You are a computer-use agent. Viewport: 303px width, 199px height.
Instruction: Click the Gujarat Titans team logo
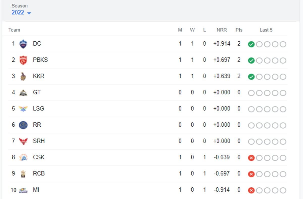[x=23, y=93]
